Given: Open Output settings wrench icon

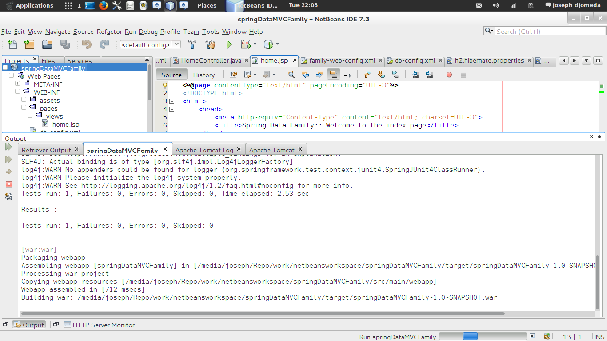Looking at the screenshot, I should (8, 196).
